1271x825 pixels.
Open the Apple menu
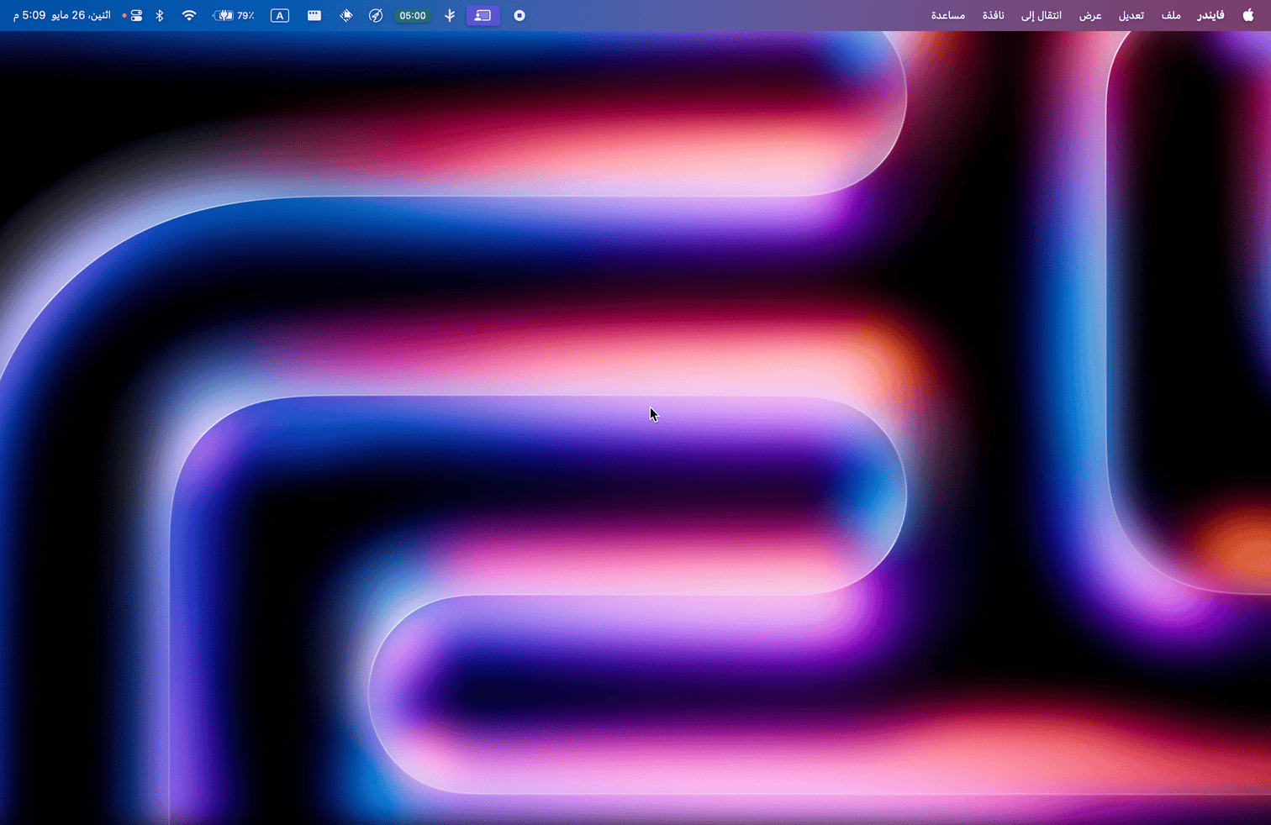pyautogui.click(x=1247, y=15)
